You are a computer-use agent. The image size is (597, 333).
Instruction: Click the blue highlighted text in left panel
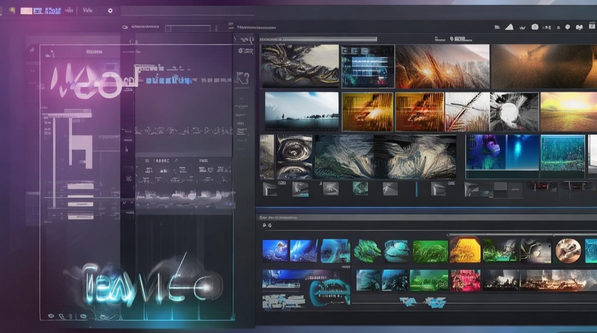point(169,80)
